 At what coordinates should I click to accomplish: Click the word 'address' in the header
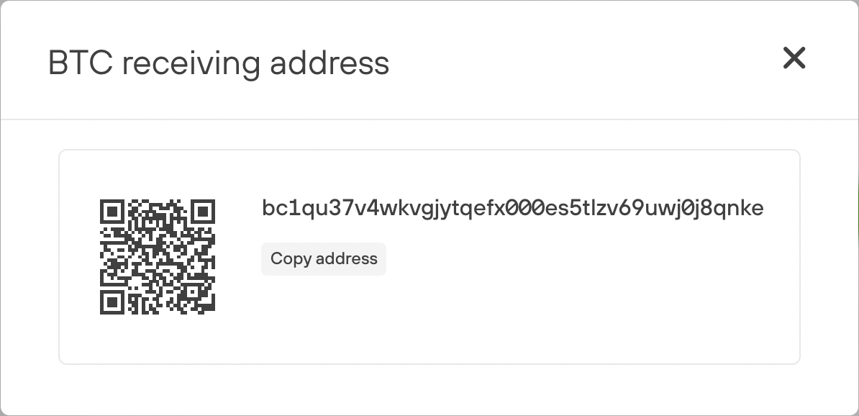(x=329, y=63)
